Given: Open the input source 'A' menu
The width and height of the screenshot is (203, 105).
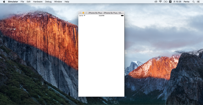Looking at the screenshot, I should coord(170,2).
